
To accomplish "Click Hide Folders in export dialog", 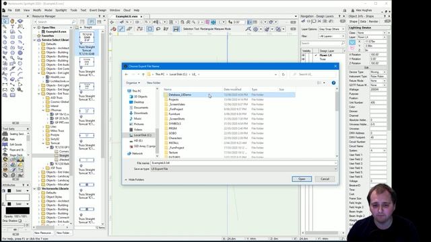I will pos(135,179).
